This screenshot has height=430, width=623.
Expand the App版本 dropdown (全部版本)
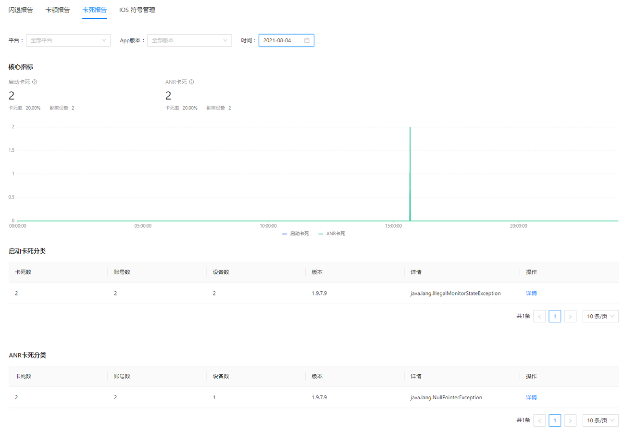tap(189, 40)
